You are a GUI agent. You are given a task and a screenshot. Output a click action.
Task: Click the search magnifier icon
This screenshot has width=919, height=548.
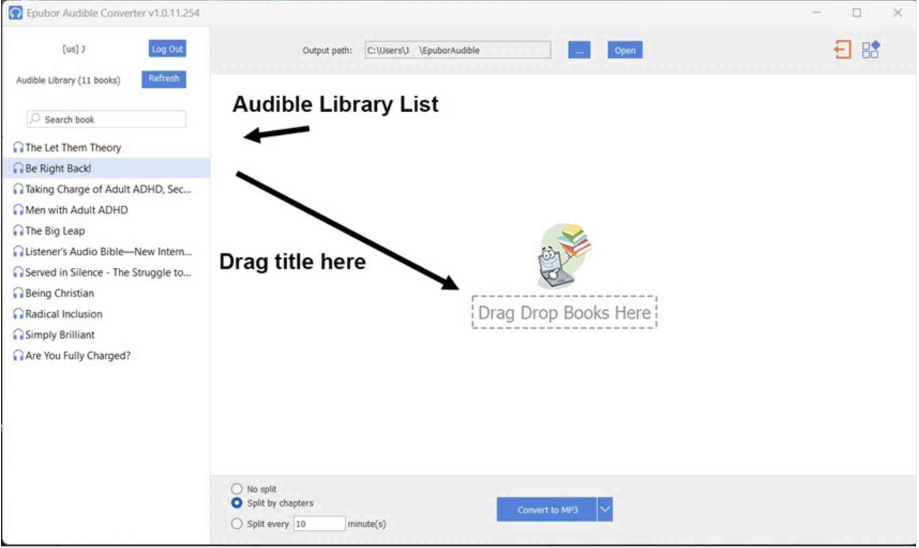point(35,118)
